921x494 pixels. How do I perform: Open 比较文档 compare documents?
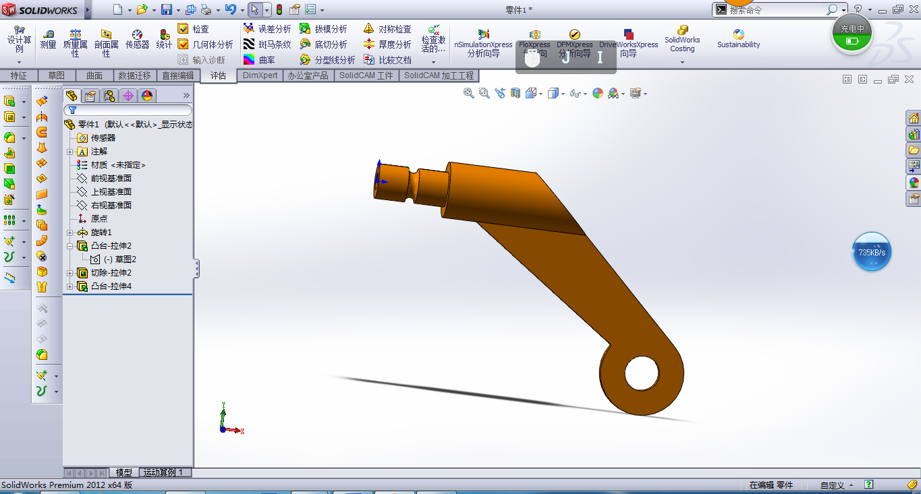pos(387,60)
